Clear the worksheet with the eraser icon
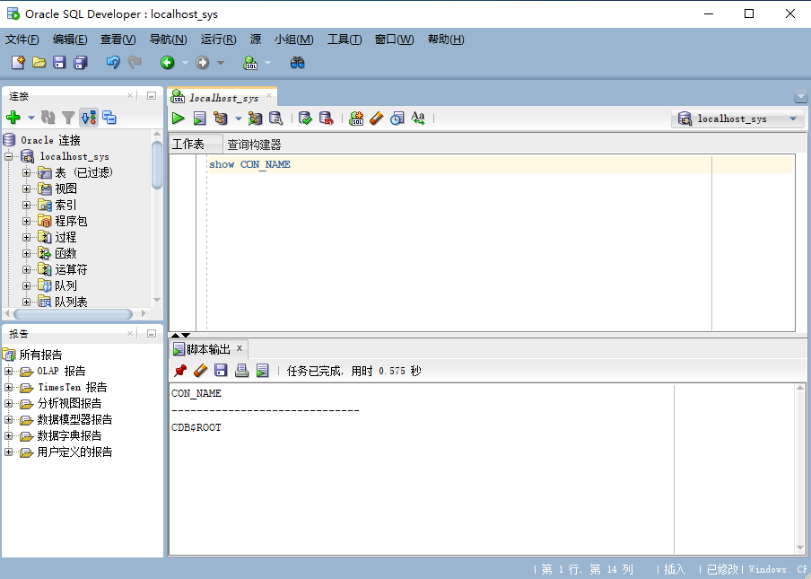Viewport: 811px width, 579px height. tap(377, 118)
